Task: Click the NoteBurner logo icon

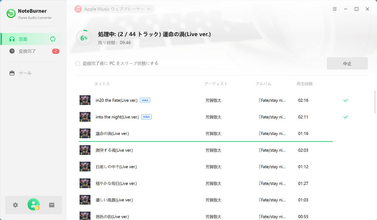Action: 11,14
